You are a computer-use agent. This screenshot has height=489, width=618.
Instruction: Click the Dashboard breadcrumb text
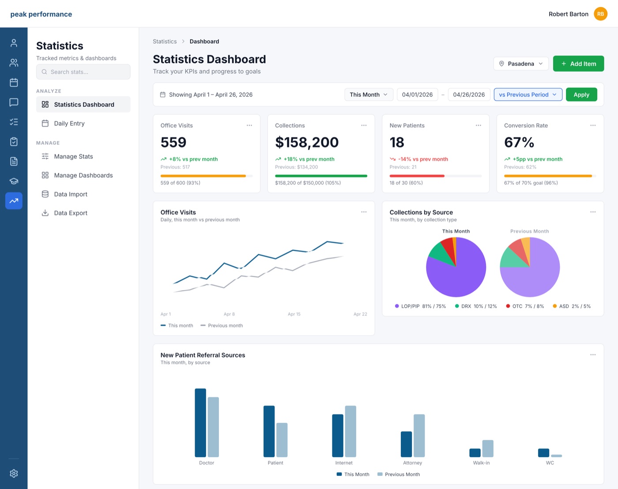tap(204, 41)
